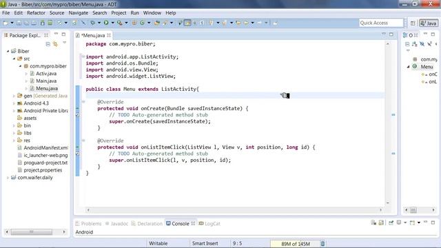The image size is (441, 248).
Task: Collapse the src folder node
Action: click(14, 59)
